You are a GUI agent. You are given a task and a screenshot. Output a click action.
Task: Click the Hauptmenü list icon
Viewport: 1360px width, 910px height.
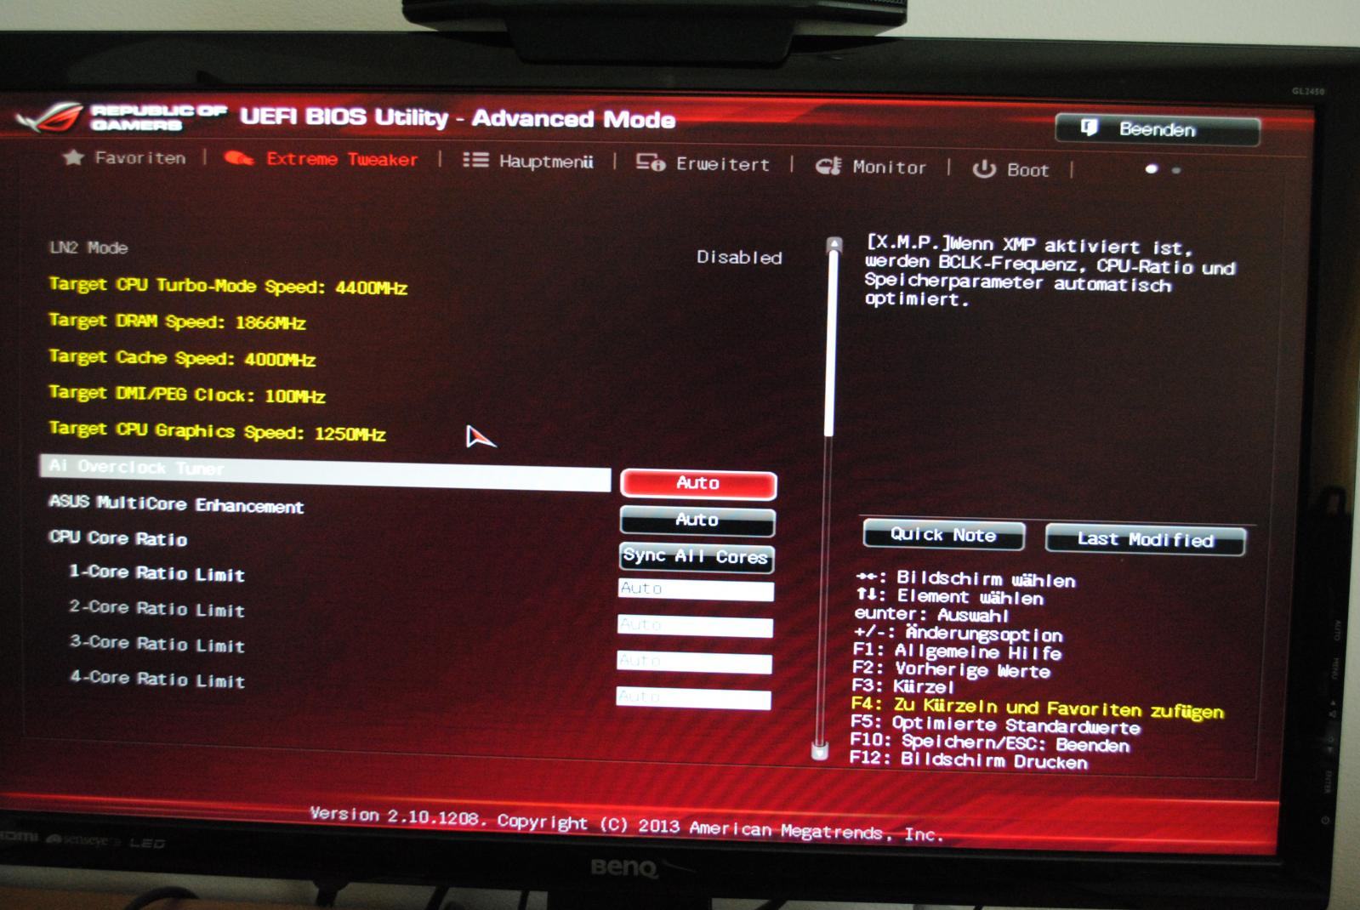[475, 160]
